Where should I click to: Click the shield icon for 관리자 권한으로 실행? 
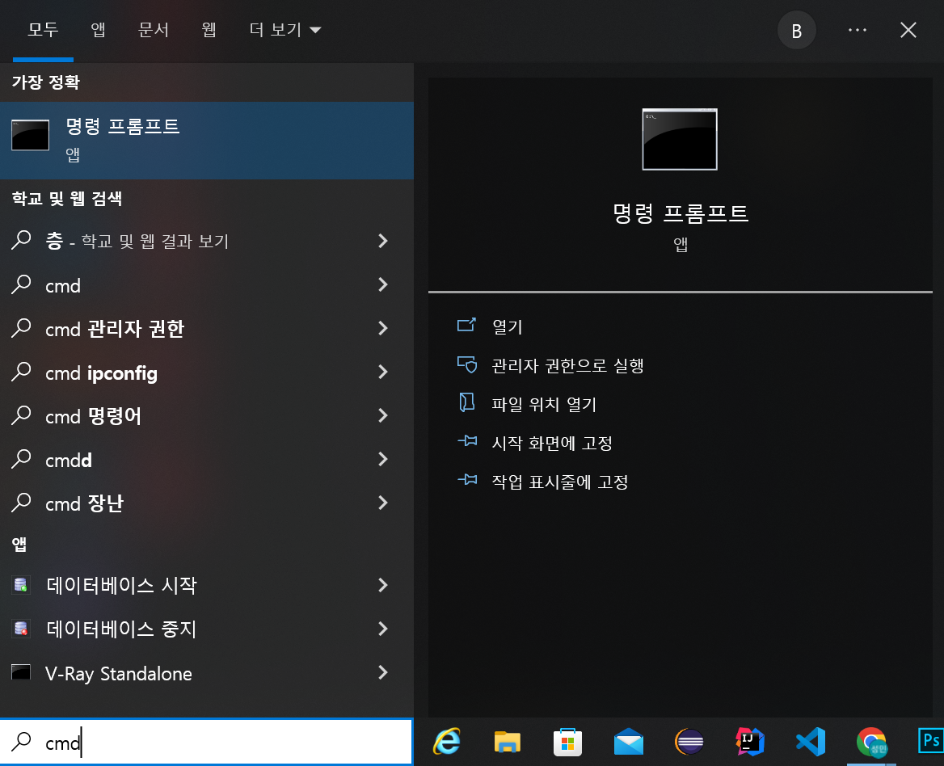pos(467,364)
